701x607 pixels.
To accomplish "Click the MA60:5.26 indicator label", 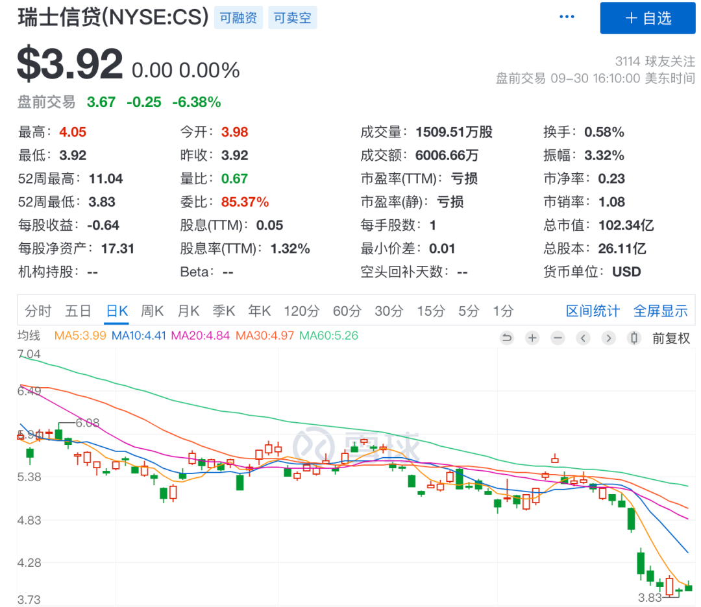I will pos(328,335).
